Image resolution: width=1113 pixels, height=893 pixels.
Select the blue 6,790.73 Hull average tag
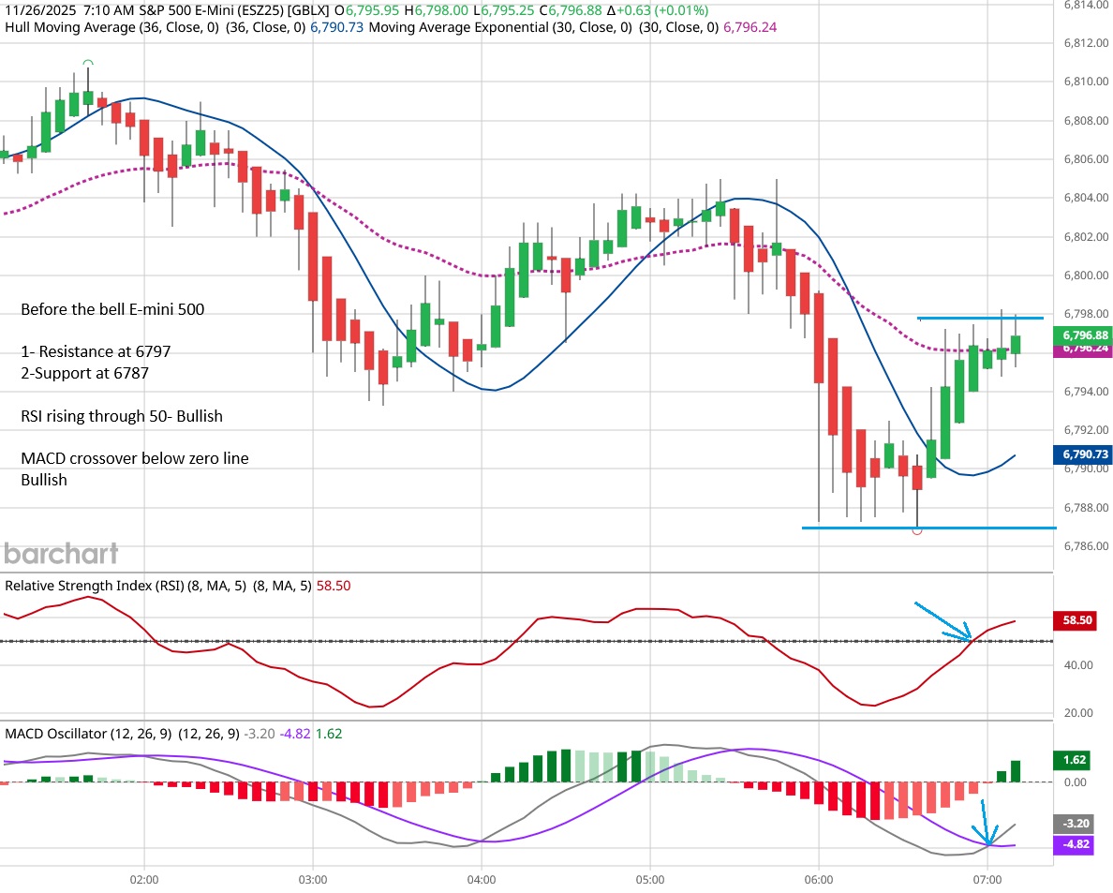coord(1082,454)
